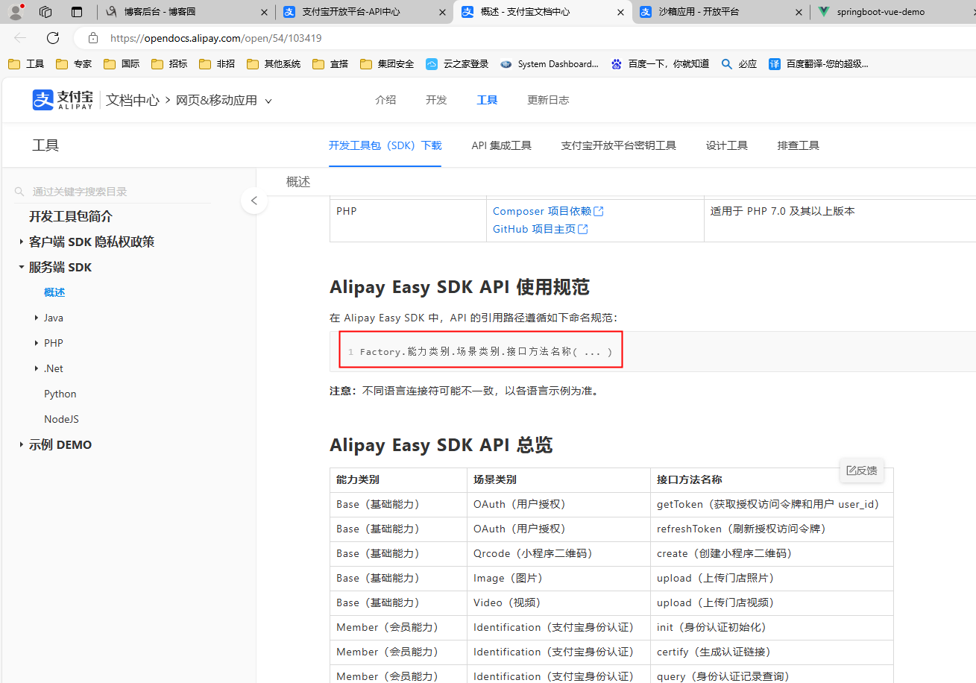976x683 pixels.
Task: Click the Factory code snippet line
Action: (485, 352)
